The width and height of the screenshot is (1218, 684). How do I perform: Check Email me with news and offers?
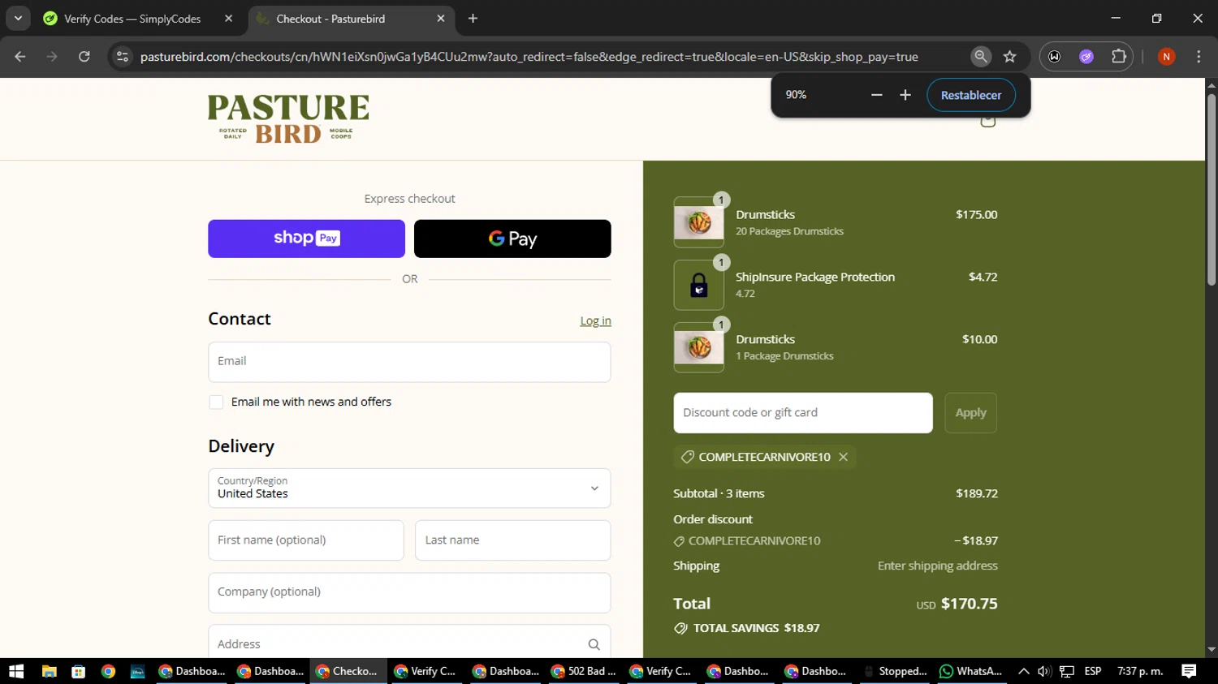point(216,402)
